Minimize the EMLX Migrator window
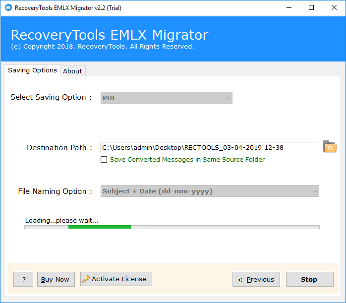Screen dimensions: 346x303 pos(289,8)
